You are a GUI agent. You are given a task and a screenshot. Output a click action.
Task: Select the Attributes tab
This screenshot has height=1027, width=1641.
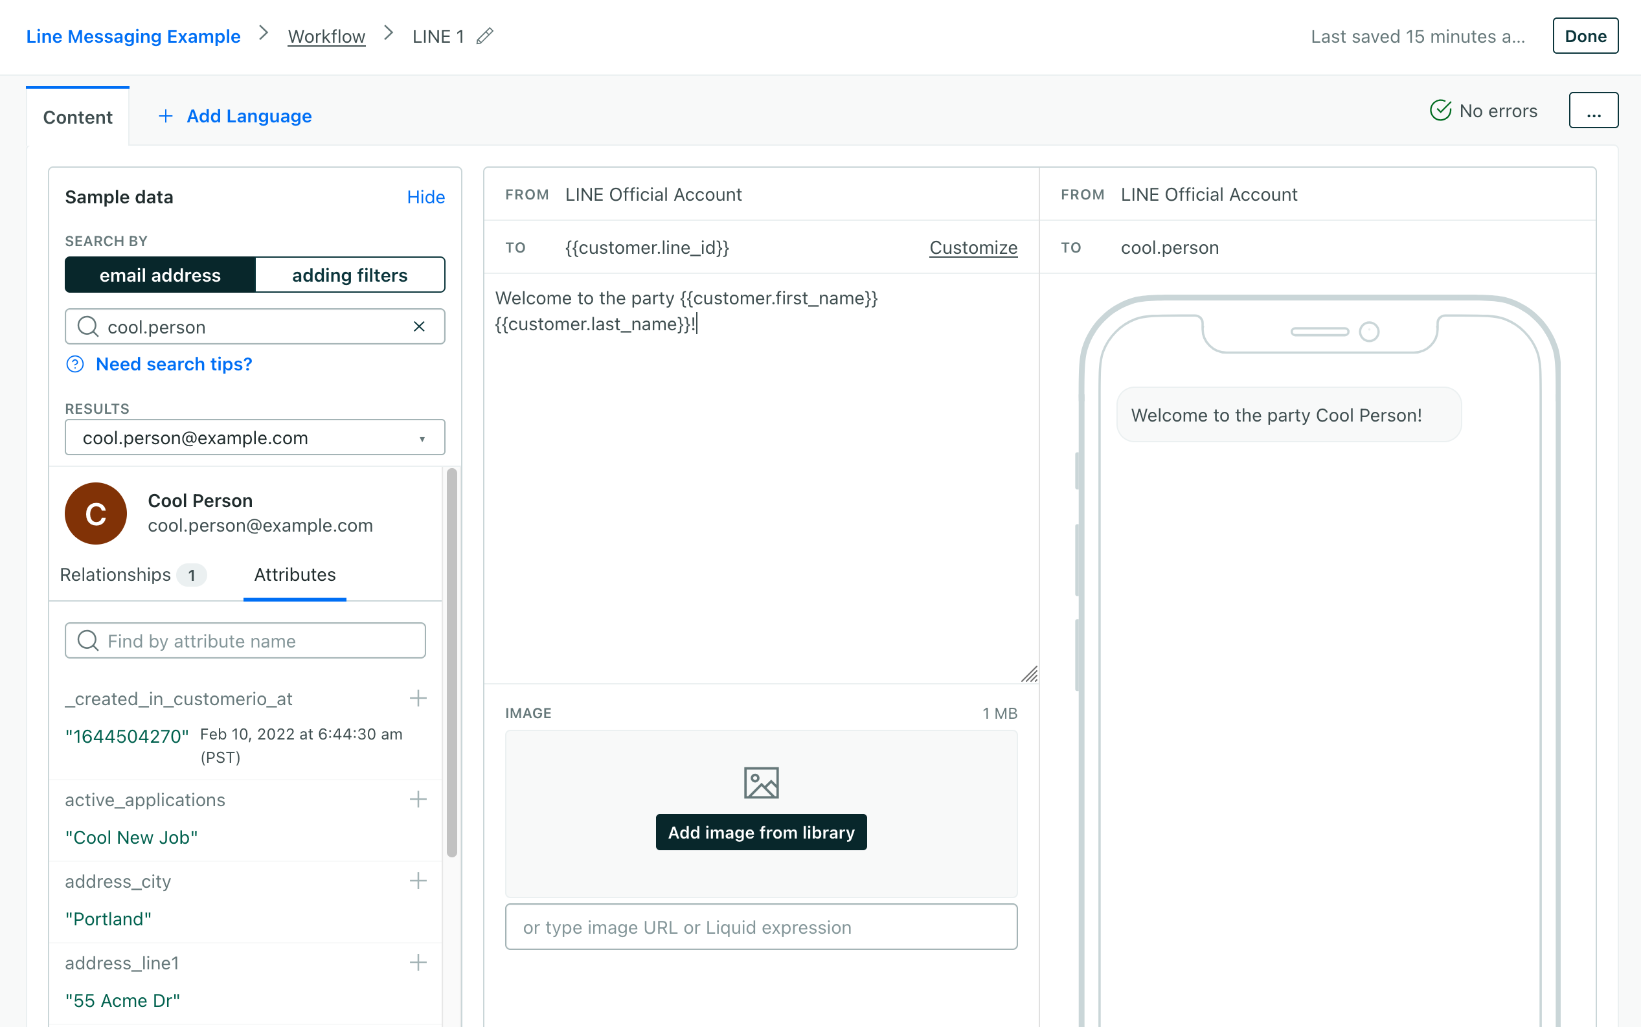(x=295, y=574)
